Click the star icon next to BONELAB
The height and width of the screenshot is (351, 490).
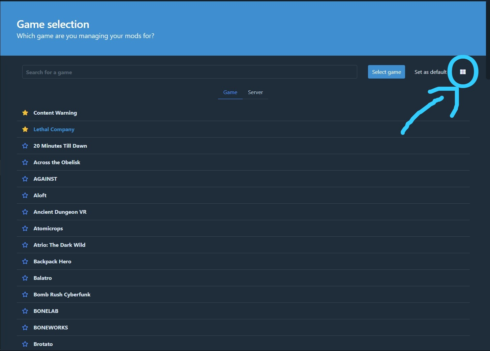(x=25, y=311)
